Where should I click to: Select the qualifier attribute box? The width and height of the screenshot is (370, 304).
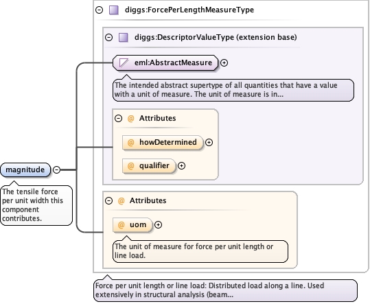pos(149,166)
